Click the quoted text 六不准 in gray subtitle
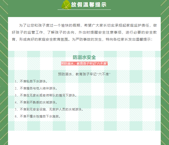The image size is (169, 145). (x=104, y=74)
